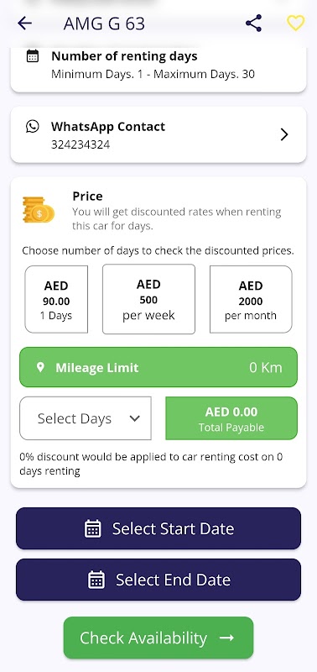Click the green Mileage Limit bar

(x=158, y=367)
